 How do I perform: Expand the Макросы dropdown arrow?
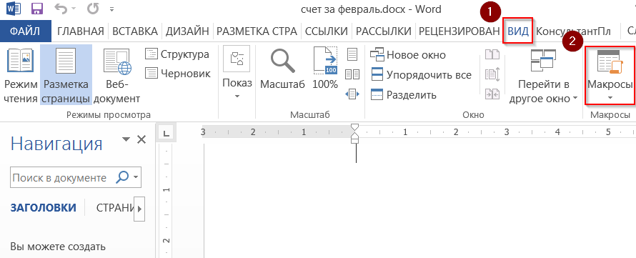click(610, 97)
